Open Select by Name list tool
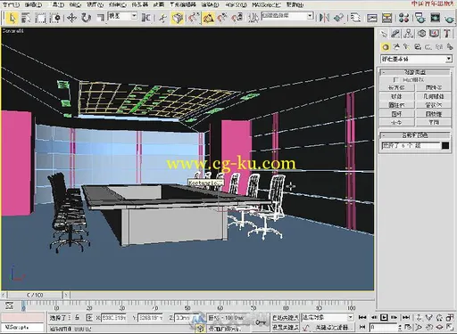Screen dimensions: 457x334 click(x=26, y=18)
